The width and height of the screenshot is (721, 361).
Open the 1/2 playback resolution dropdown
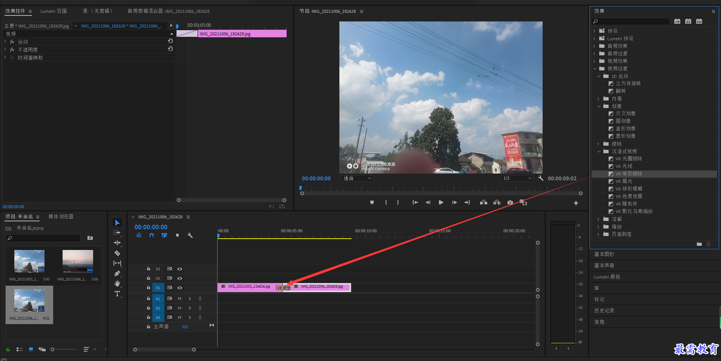point(517,178)
